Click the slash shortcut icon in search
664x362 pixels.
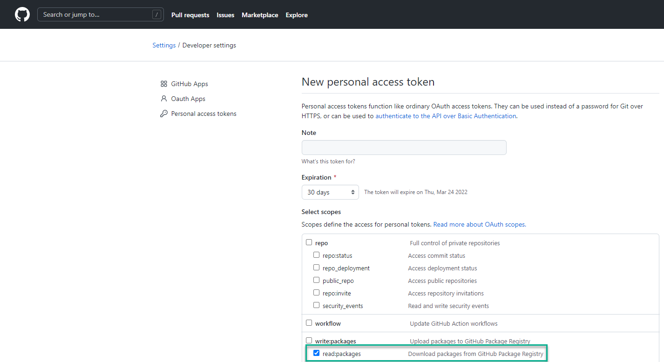pos(156,15)
